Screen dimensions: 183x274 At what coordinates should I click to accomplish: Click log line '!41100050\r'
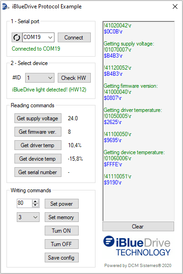click(x=118, y=134)
